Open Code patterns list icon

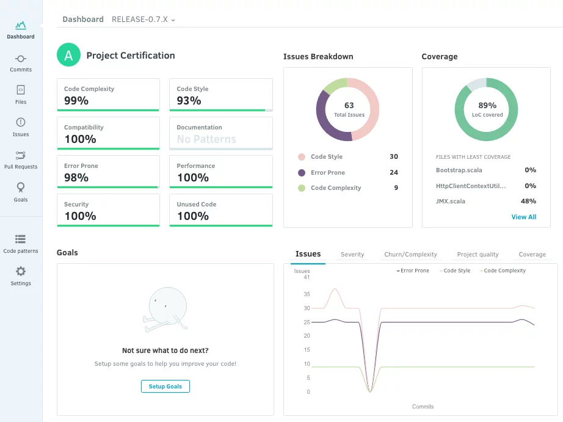(x=21, y=239)
